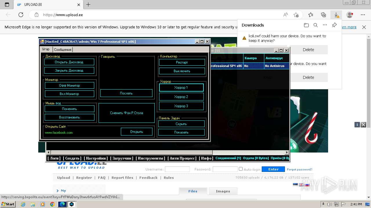
Task: Open Register link on upload.ee
Action: click(x=84, y=178)
